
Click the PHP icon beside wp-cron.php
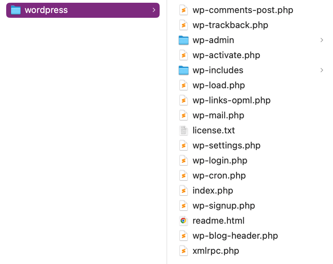point(183,175)
